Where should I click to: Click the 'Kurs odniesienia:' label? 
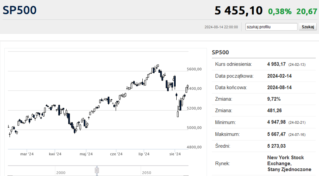pyautogui.click(x=233, y=64)
